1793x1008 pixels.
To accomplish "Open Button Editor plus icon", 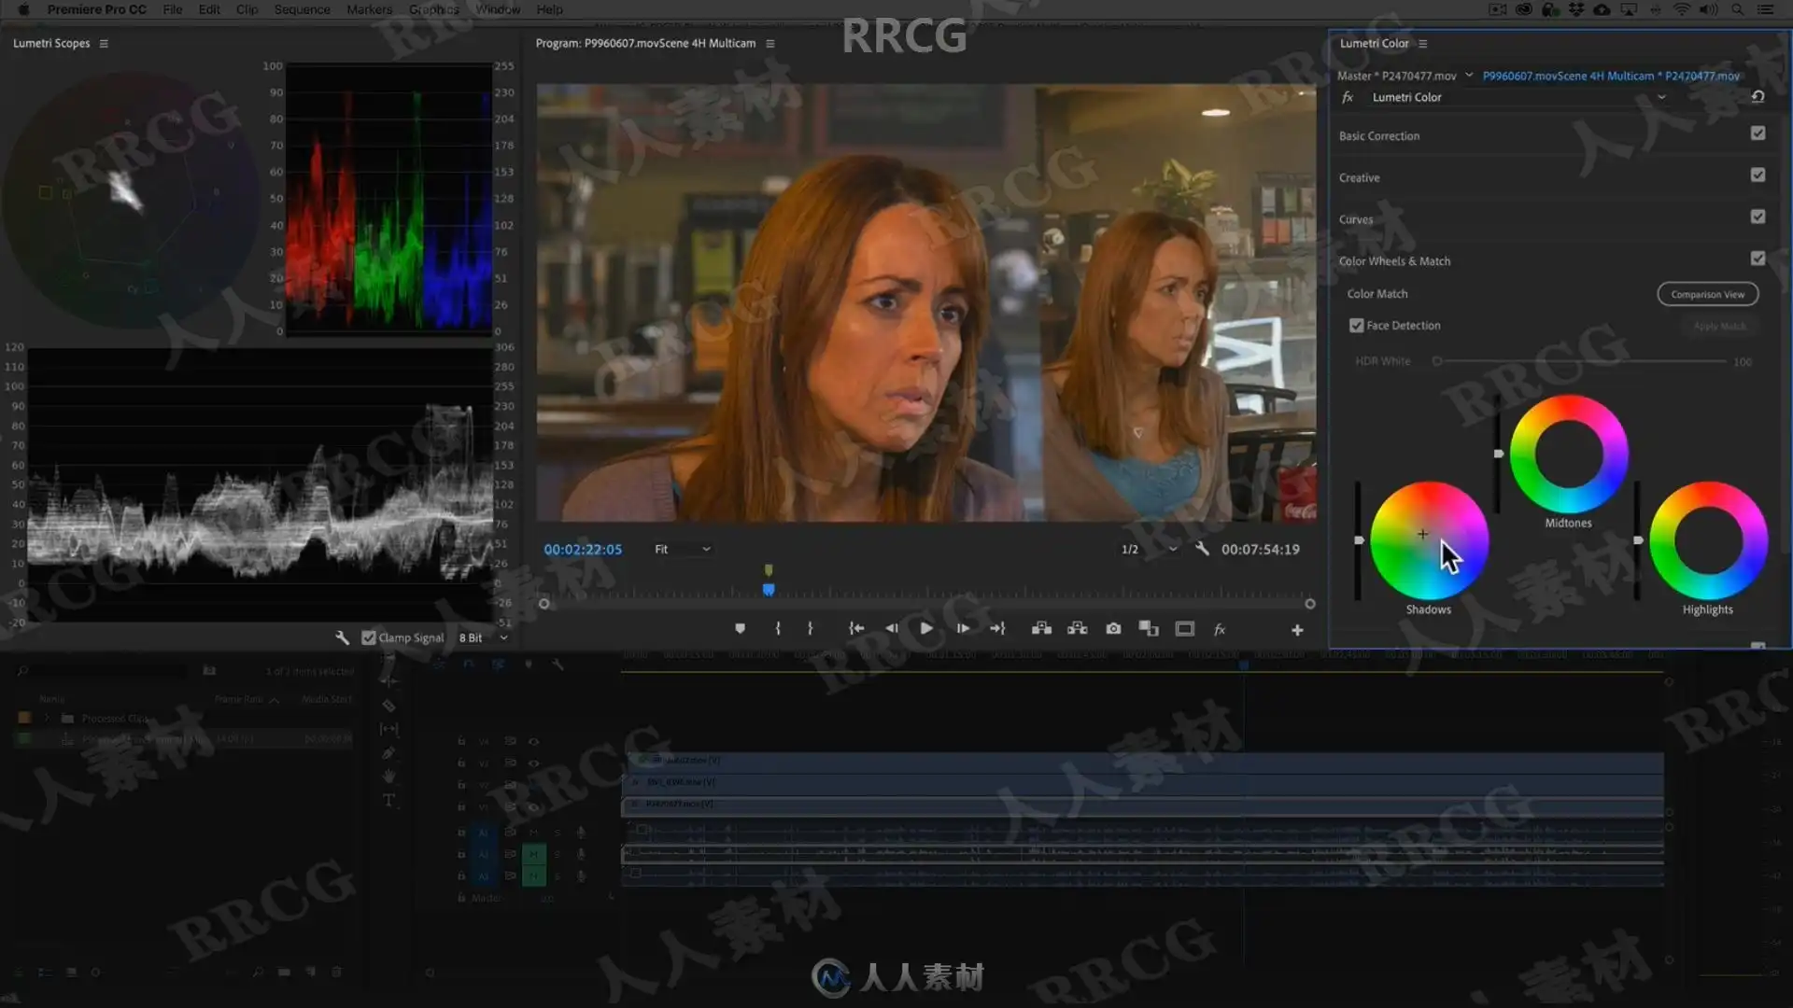I will 1297,630.
